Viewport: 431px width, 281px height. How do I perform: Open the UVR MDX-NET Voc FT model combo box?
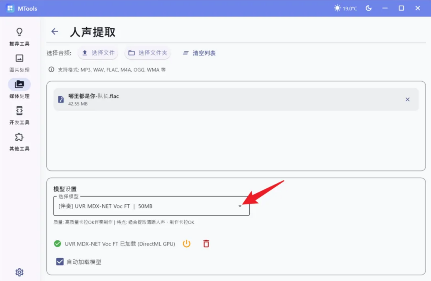coord(152,206)
